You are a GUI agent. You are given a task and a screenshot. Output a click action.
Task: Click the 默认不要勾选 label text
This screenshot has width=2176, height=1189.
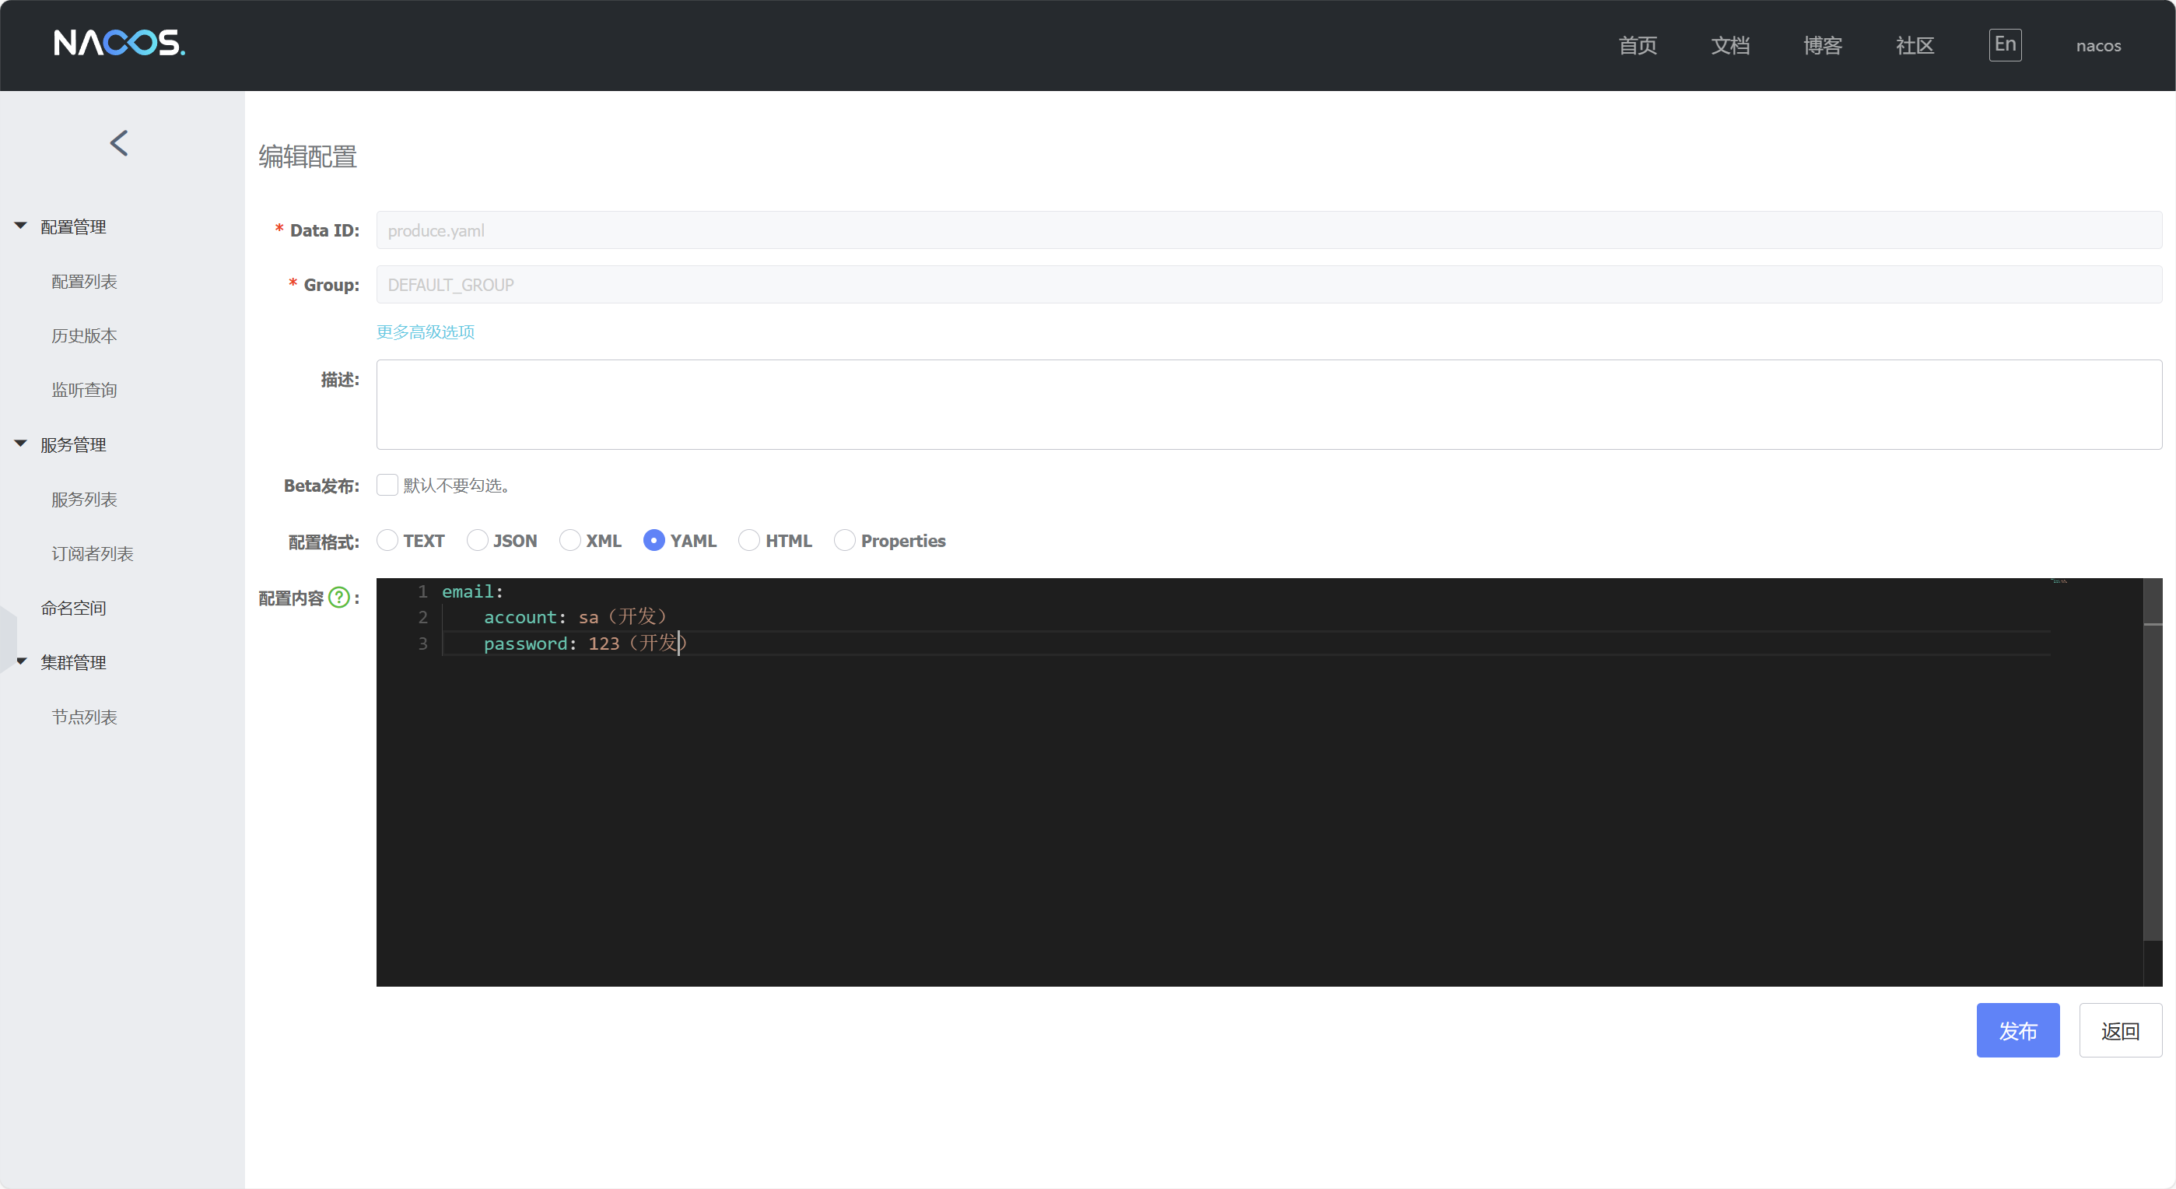pyautogui.click(x=457, y=485)
